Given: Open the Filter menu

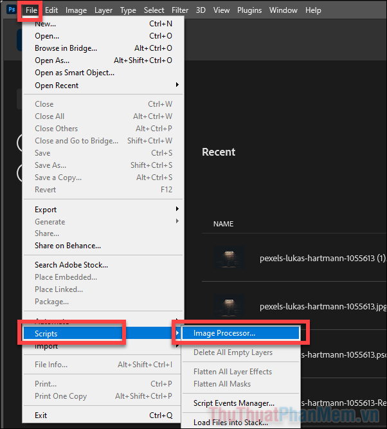Looking at the screenshot, I should point(180,10).
